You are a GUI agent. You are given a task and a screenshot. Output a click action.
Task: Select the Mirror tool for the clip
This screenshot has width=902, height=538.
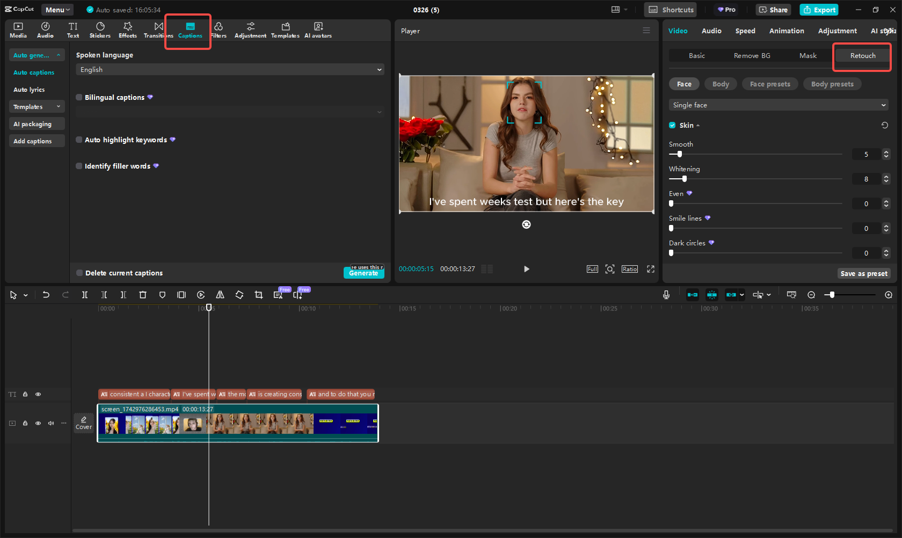pyautogui.click(x=220, y=295)
